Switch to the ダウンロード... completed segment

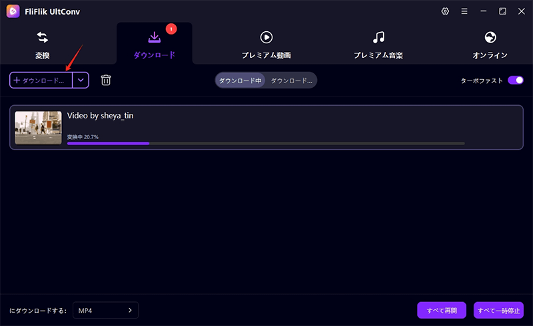click(291, 81)
